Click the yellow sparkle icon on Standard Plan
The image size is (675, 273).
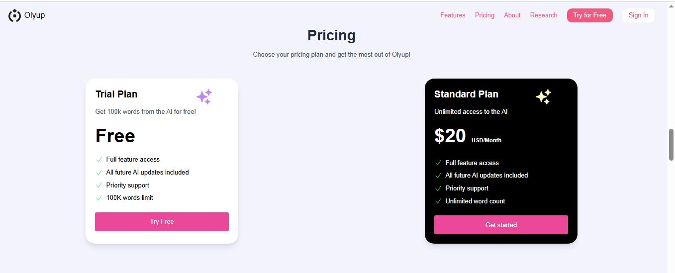point(543,96)
